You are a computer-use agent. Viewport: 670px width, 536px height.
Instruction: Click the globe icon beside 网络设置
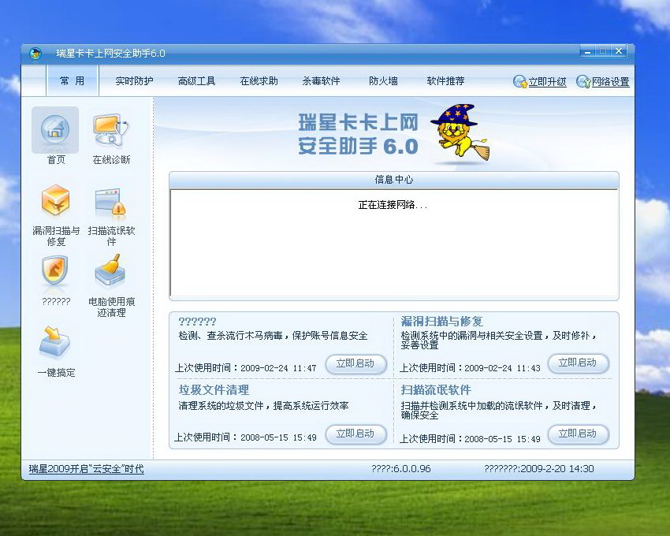point(583,81)
